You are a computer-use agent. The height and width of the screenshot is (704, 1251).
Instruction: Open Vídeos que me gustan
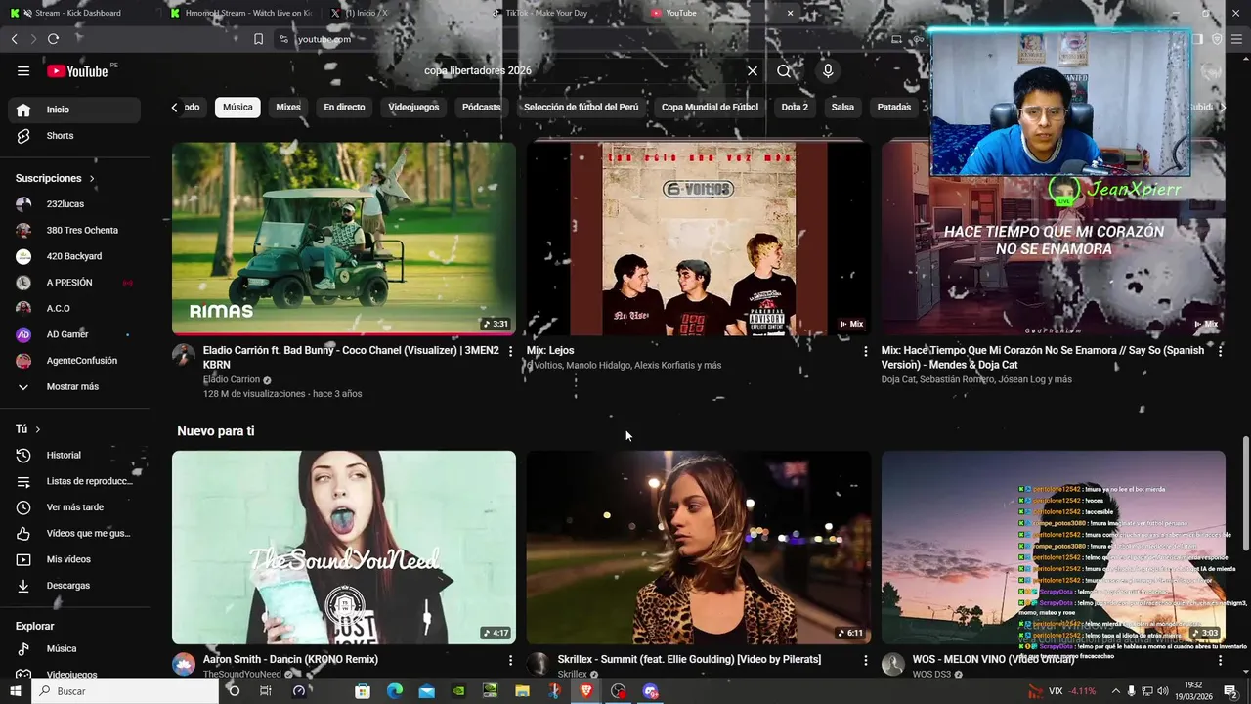click(x=74, y=533)
